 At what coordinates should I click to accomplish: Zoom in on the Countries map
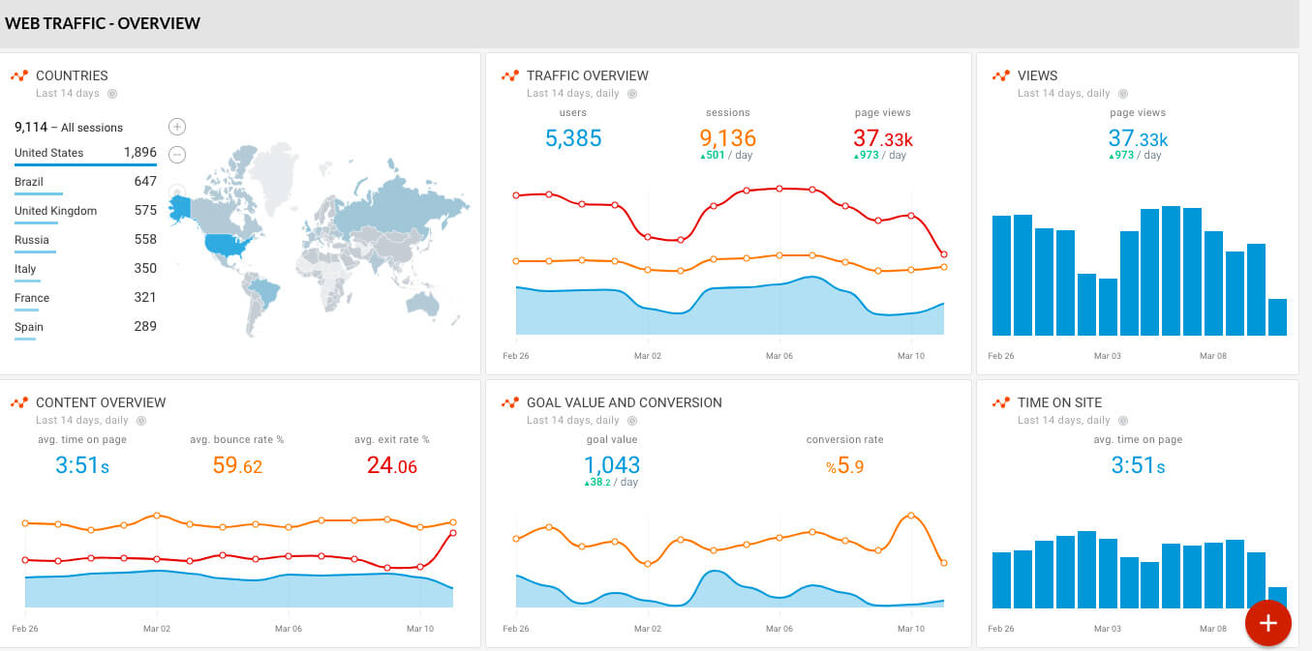pos(177,127)
